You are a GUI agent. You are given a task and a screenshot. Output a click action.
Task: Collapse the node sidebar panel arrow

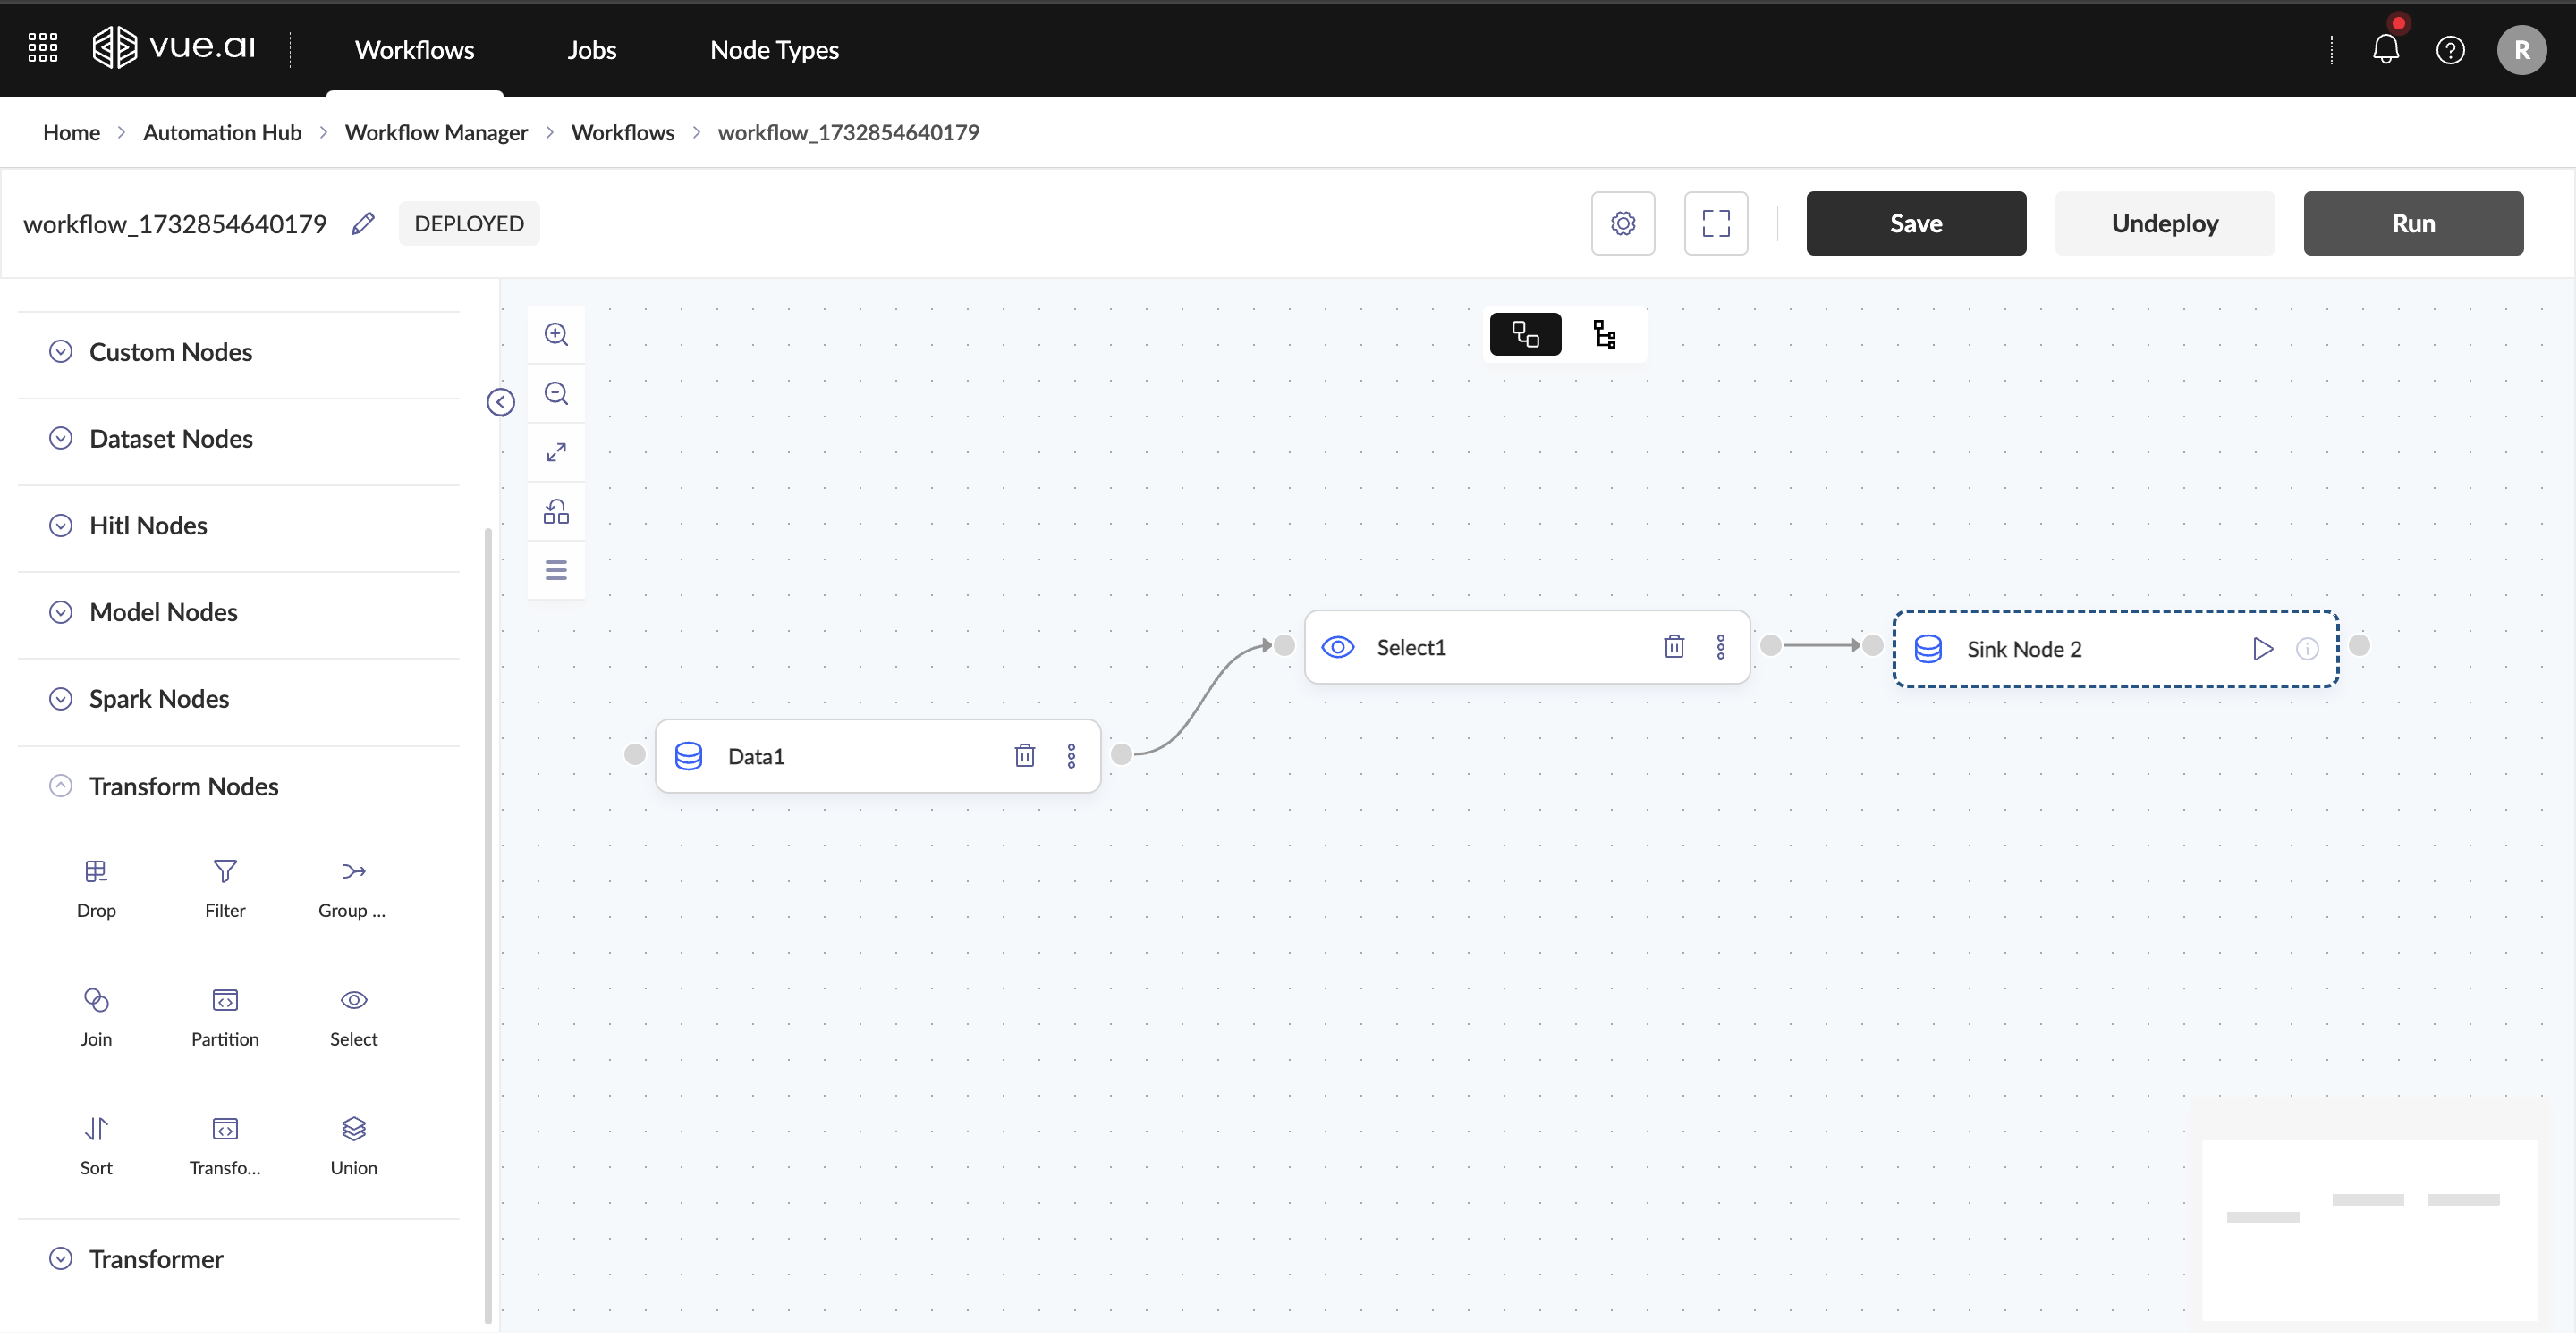[500, 403]
